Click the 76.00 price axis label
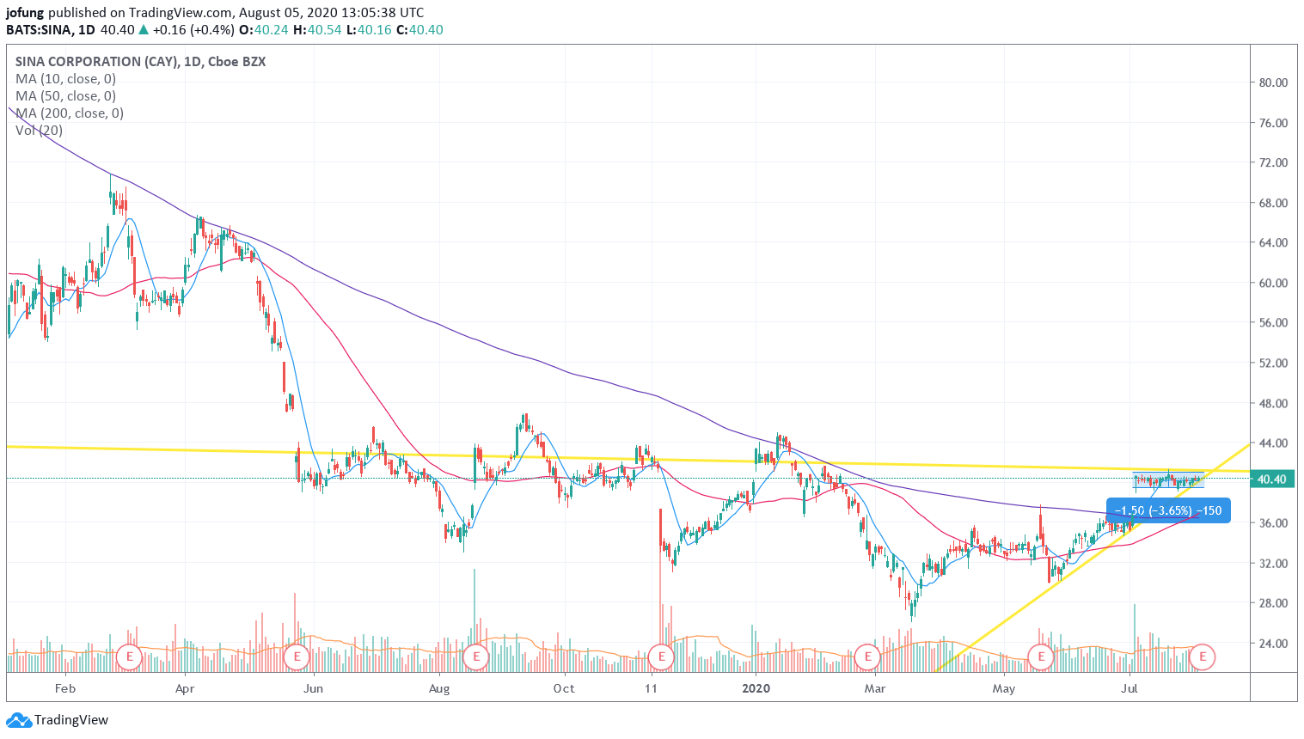Screen dimensions: 1304x739 (1273, 123)
